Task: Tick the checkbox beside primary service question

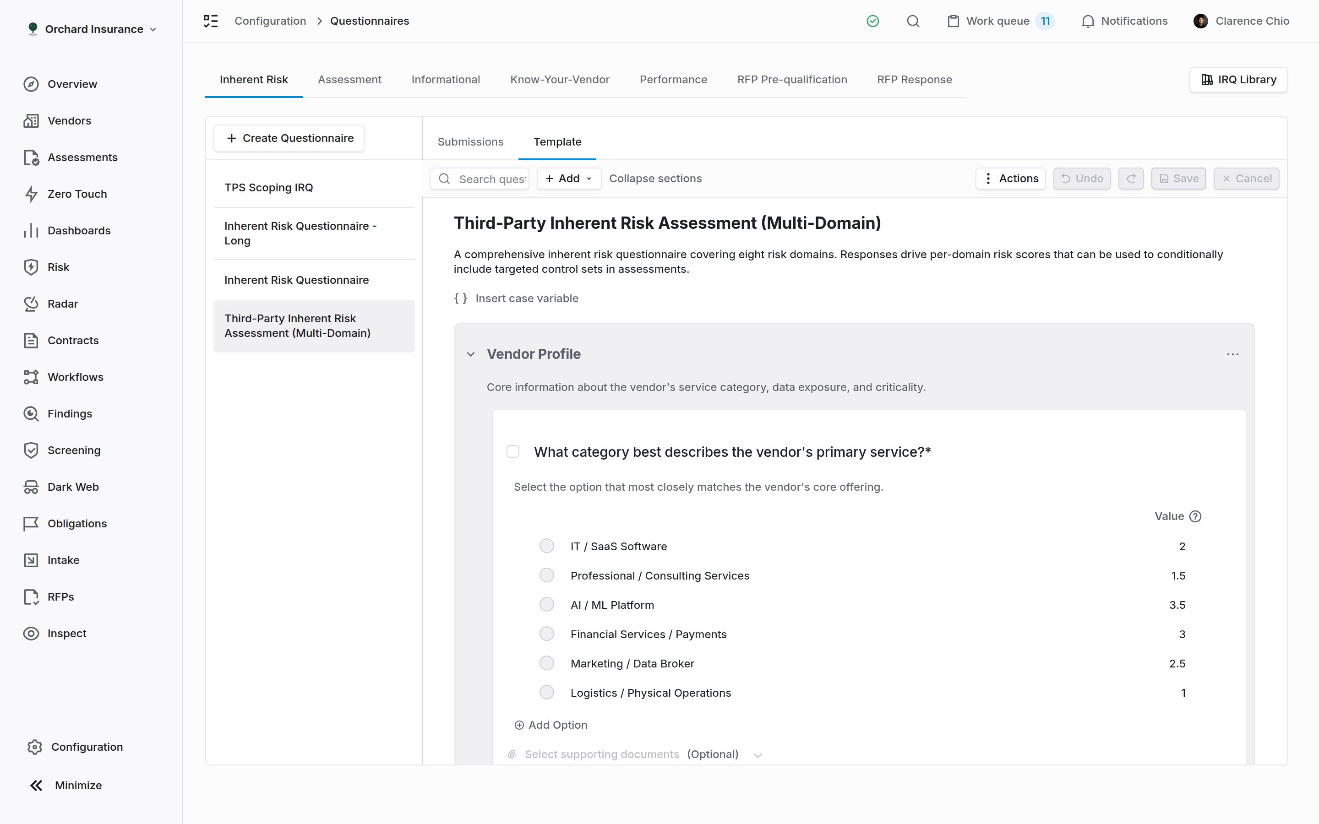Action: point(513,451)
